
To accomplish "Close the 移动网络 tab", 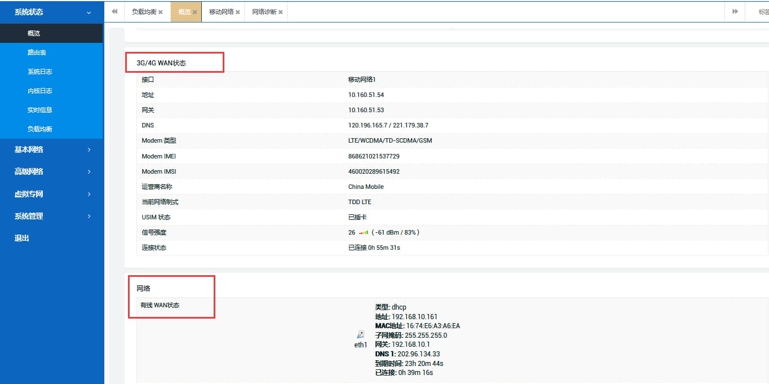I will [x=237, y=12].
